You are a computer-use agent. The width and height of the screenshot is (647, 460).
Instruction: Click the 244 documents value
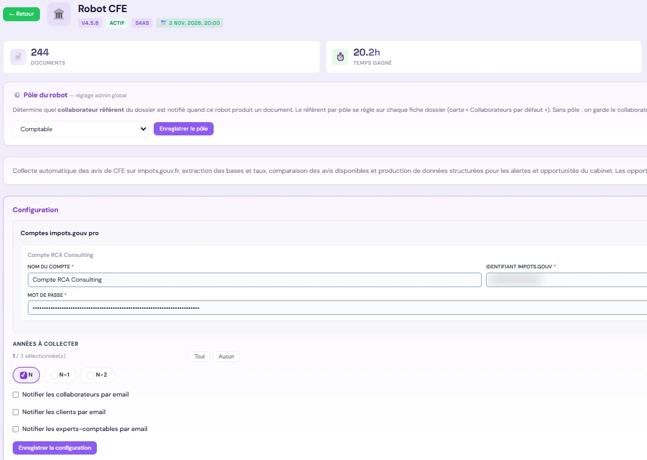pyautogui.click(x=39, y=53)
